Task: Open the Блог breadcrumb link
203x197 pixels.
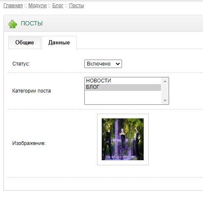Action: pos(58,5)
